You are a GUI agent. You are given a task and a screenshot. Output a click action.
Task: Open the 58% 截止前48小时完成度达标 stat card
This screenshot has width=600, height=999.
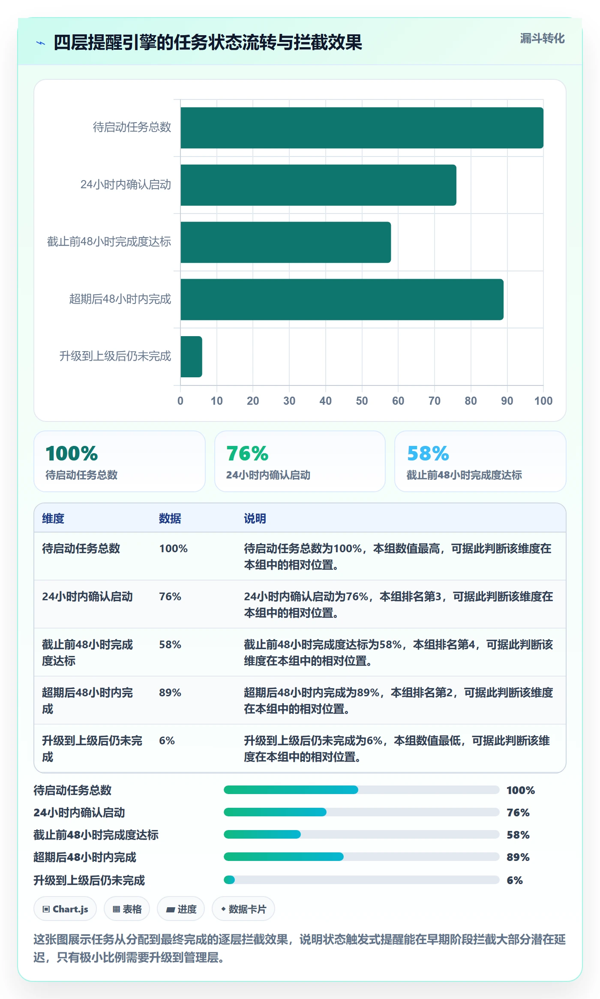pyautogui.click(x=480, y=461)
